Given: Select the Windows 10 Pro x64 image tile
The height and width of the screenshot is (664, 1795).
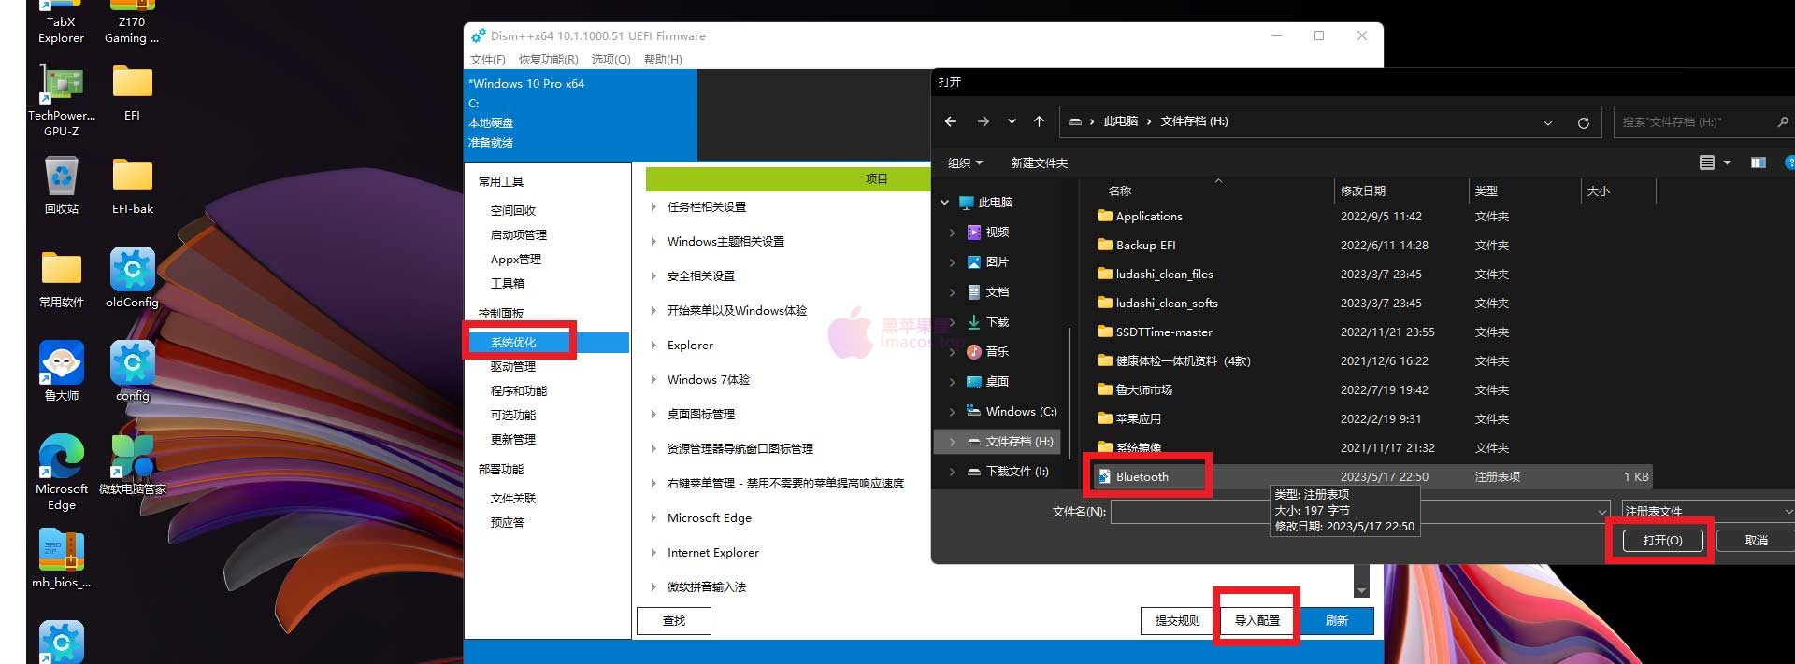Looking at the screenshot, I should tap(582, 114).
